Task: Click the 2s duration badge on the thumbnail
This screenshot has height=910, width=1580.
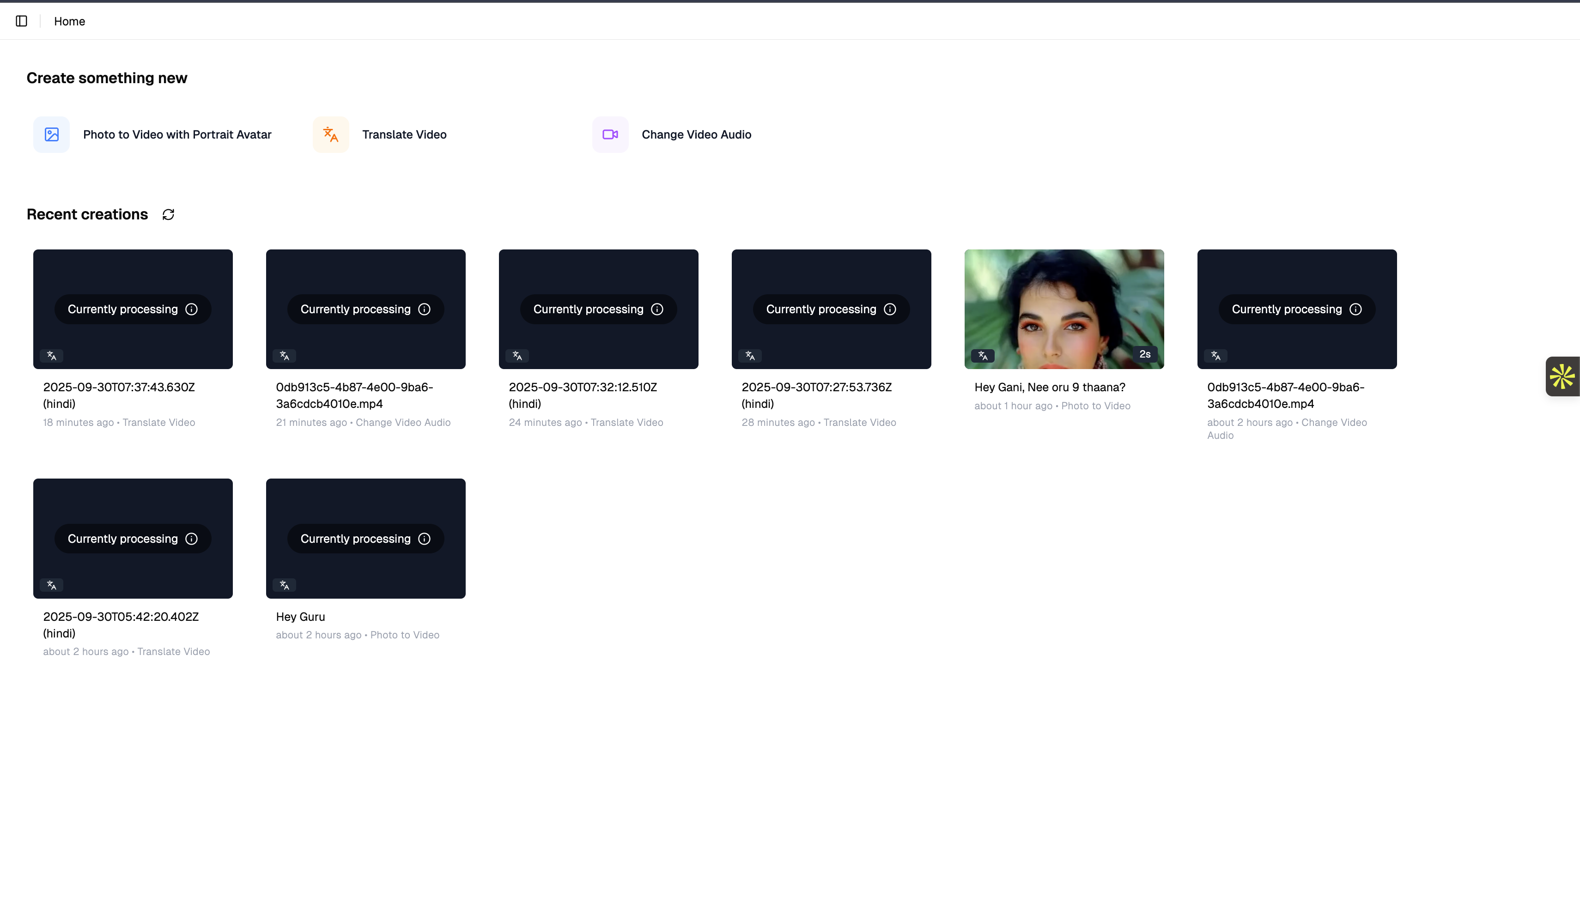Action: (x=1146, y=354)
